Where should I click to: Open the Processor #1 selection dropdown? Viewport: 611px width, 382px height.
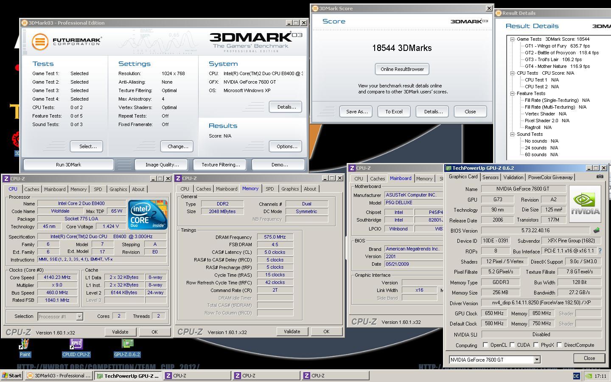click(x=79, y=317)
